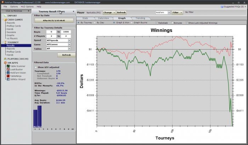
Task: Switch to the DataView tab
Action: click(103, 18)
